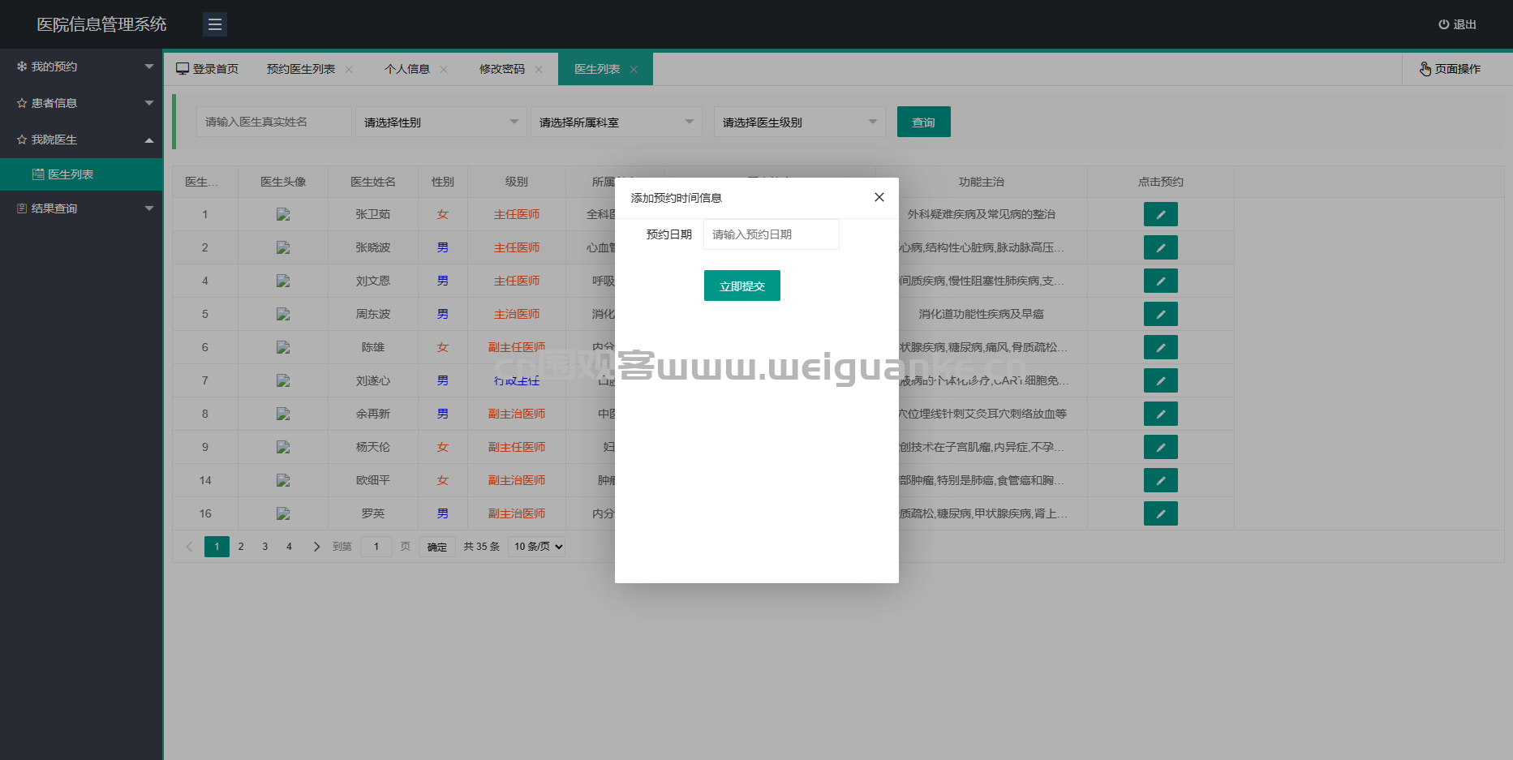Viewport: 1513px width, 760px height.
Task: Click the doctor name search field
Action: click(x=274, y=122)
